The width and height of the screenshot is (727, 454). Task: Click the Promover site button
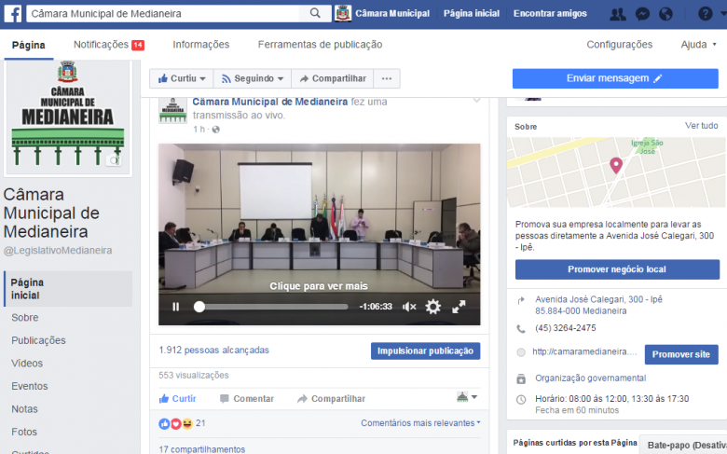[x=681, y=354]
